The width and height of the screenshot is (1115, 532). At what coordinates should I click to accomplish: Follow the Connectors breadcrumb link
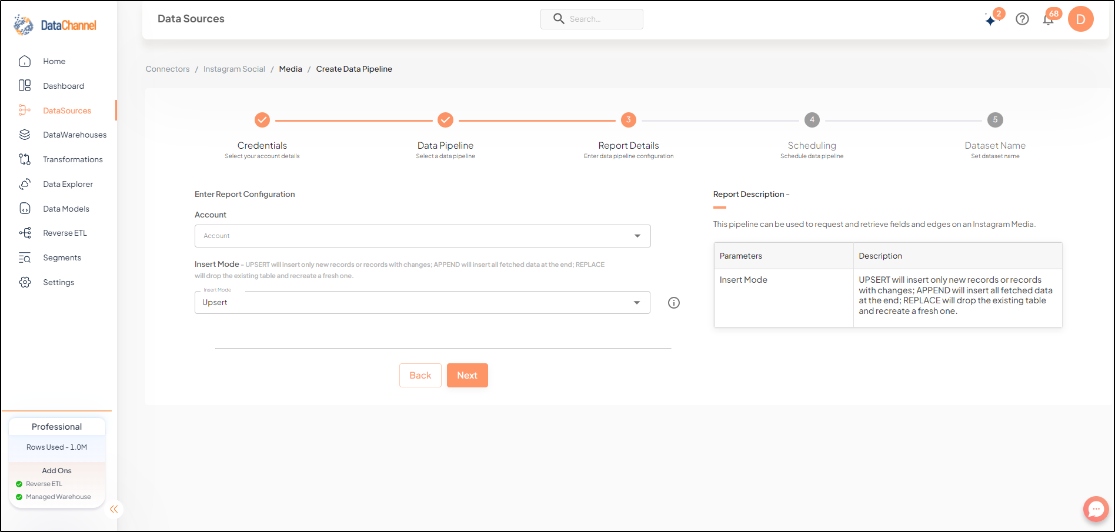coord(168,69)
